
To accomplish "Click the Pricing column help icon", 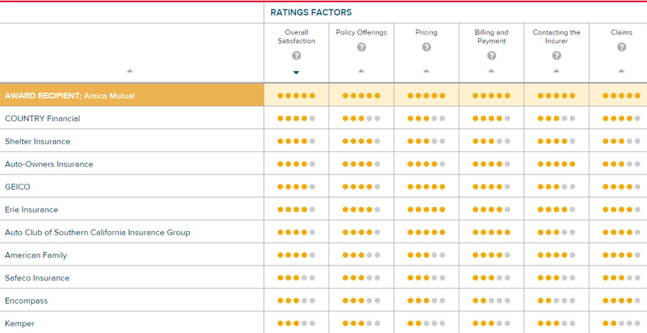I will pos(426,47).
